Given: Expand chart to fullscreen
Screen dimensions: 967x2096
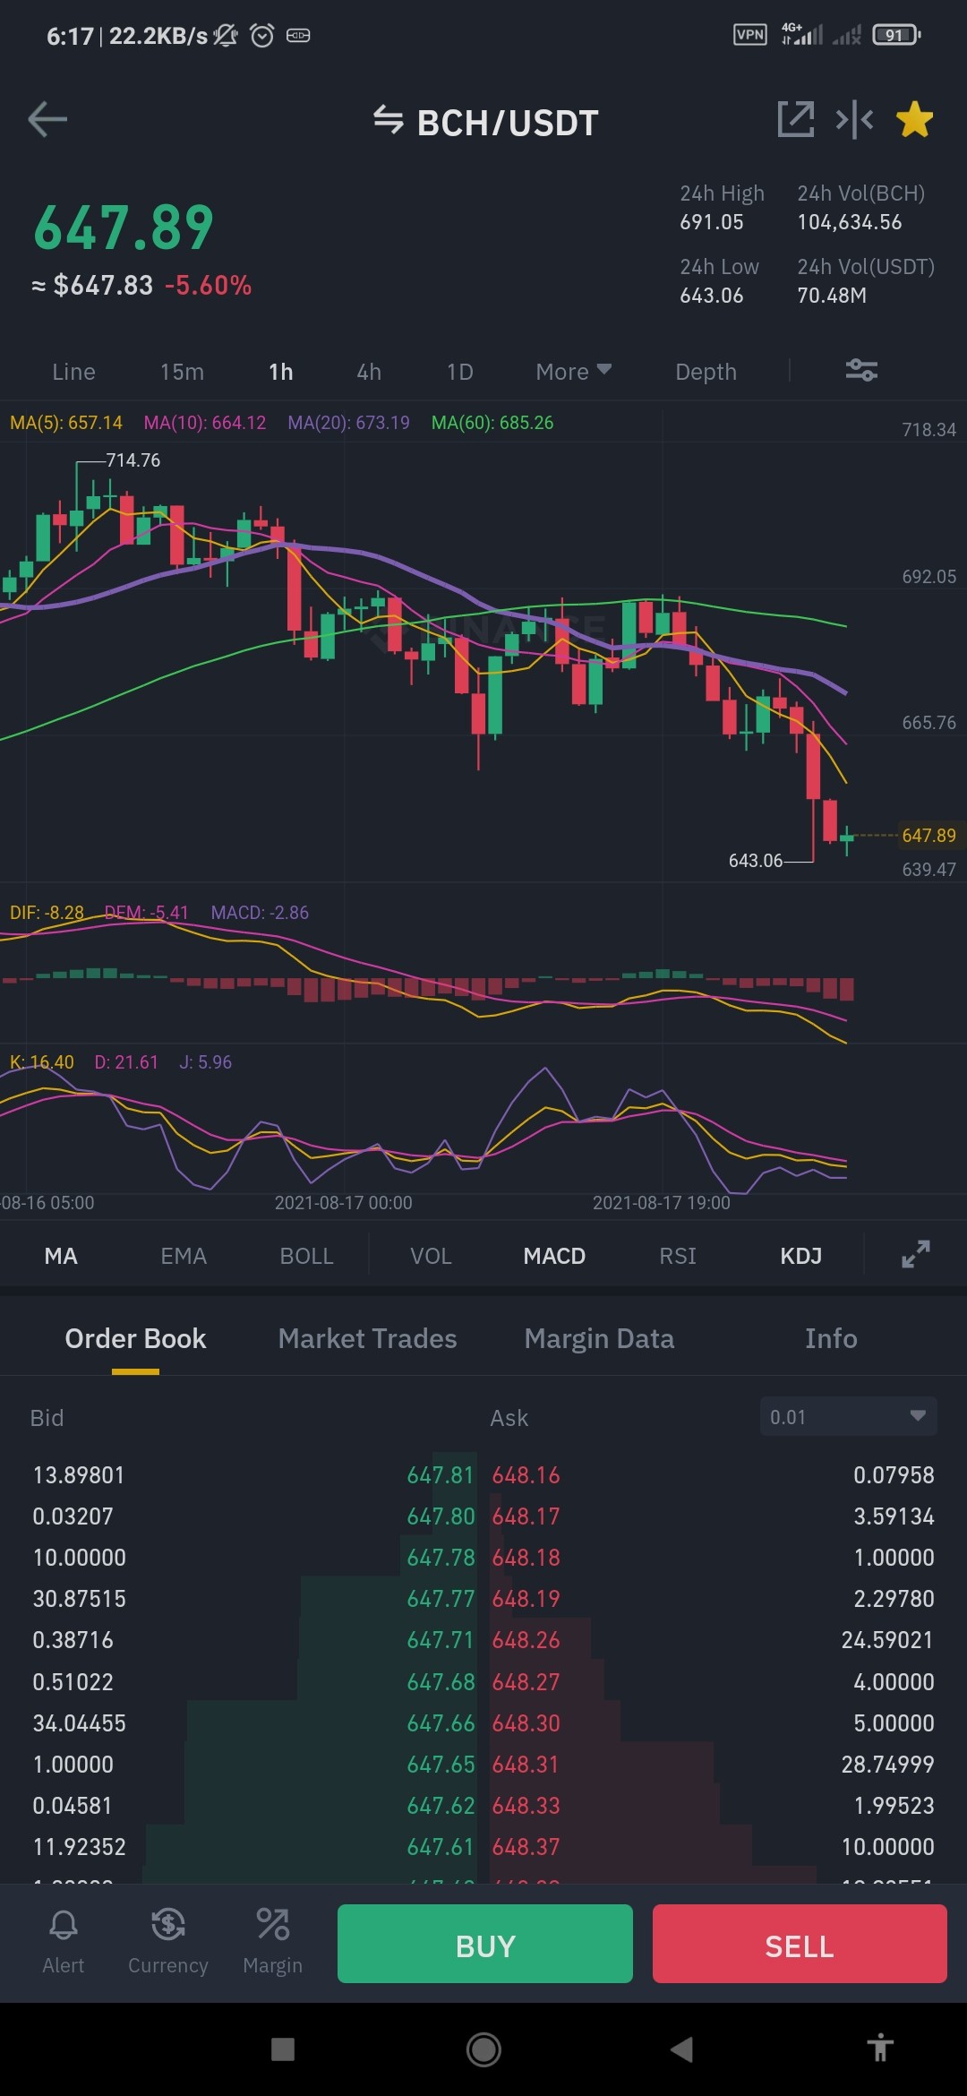Looking at the screenshot, I should coord(915,1254).
